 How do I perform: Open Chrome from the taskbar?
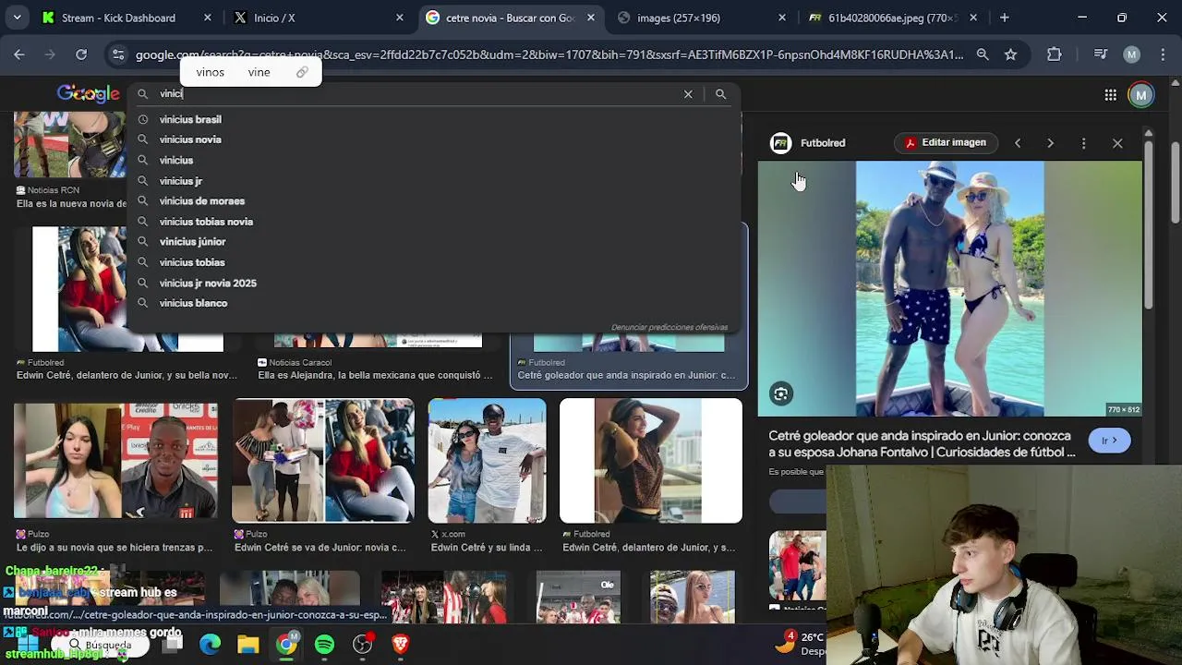coord(287,645)
